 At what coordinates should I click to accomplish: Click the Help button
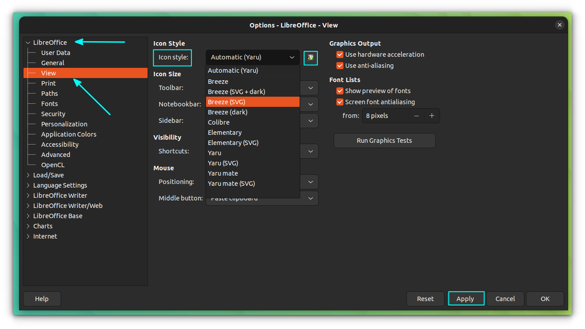pyautogui.click(x=42, y=299)
